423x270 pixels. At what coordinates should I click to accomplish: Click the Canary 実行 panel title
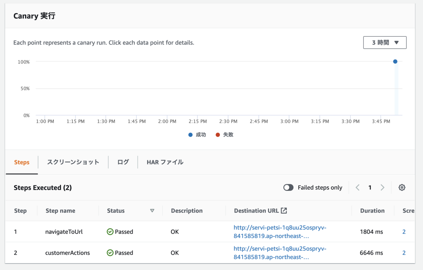[34, 16]
